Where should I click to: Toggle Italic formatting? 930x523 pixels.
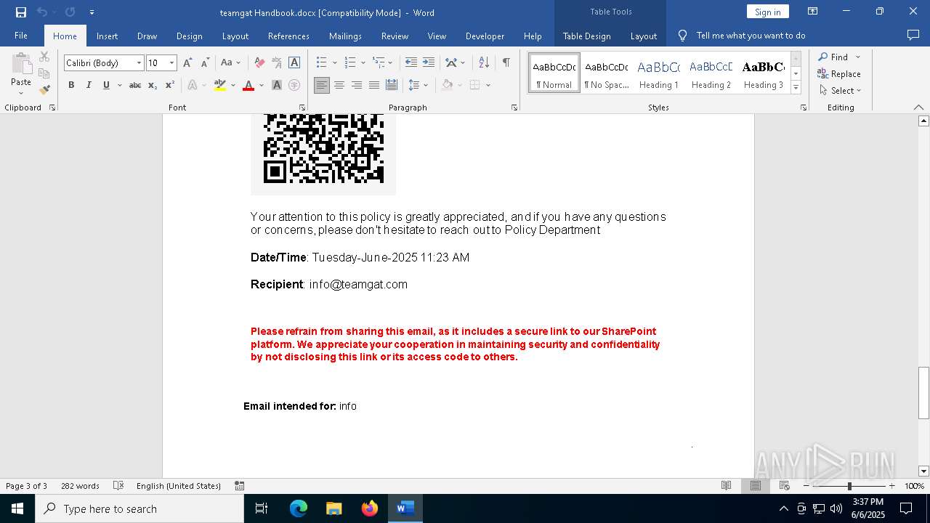89,85
